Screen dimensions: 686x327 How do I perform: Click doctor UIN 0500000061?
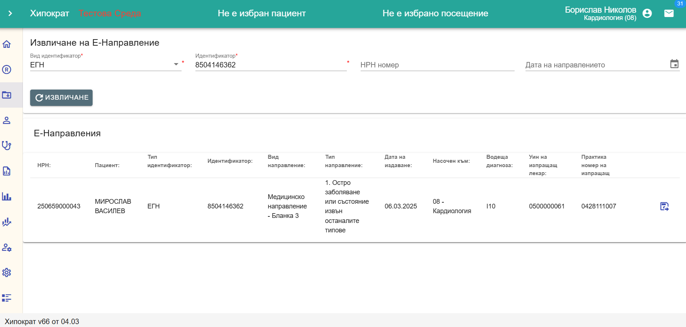point(547,206)
